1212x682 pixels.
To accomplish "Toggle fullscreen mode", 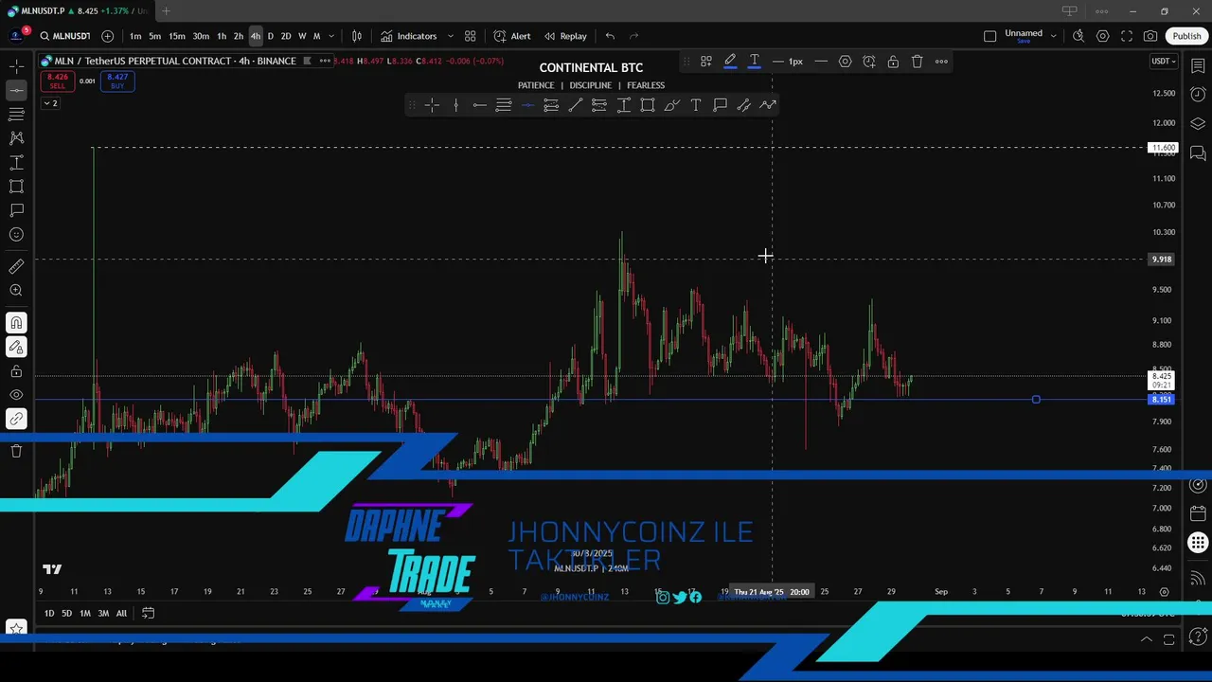I will click(1127, 36).
